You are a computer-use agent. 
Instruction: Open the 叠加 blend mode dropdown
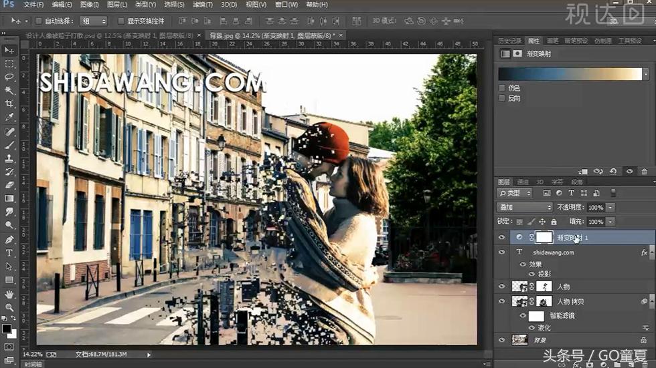(x=524, y=208)
